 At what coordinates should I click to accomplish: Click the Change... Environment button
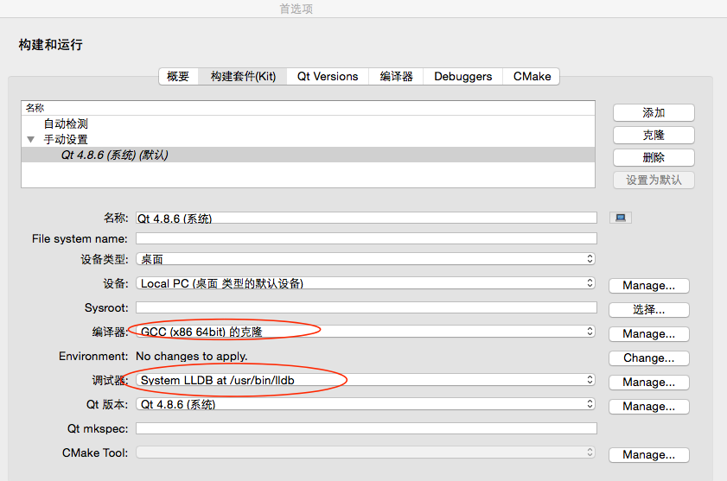pyautogui.click(x=648, y=358)
